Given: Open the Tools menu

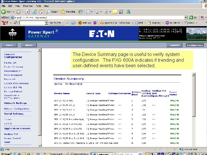Looking at the screenshot, I should (x=38, y=6).
